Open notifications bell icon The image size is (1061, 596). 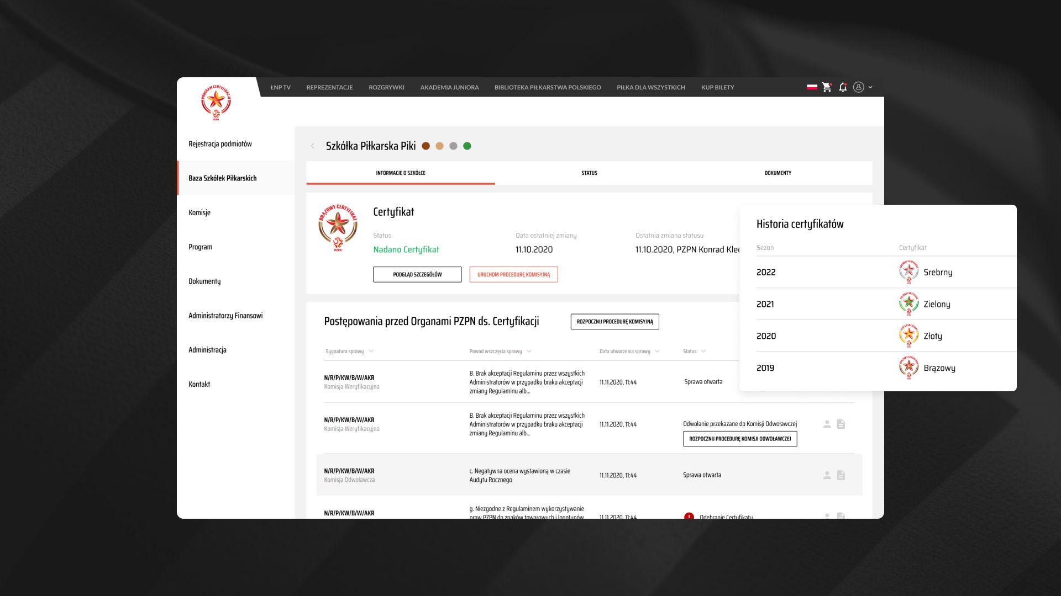point(843,87)
